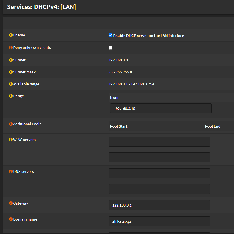Click the Range from address field
234x234 pixels.
(161, 108)
